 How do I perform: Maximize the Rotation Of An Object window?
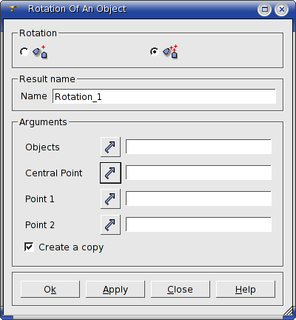265,10
